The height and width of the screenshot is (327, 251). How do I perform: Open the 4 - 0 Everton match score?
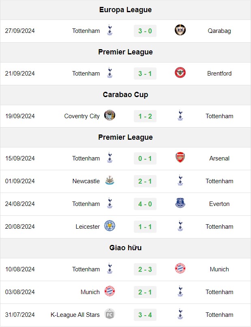[x=145, y=204]
